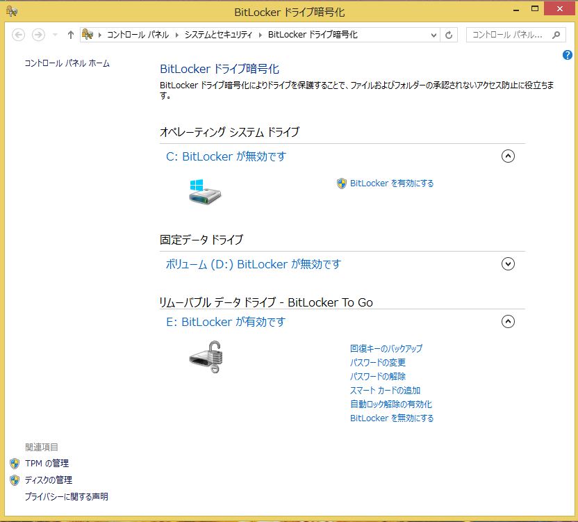Collapse the E: drive section chevron
Screen dimensions: 578x522
tap(508, 321)
